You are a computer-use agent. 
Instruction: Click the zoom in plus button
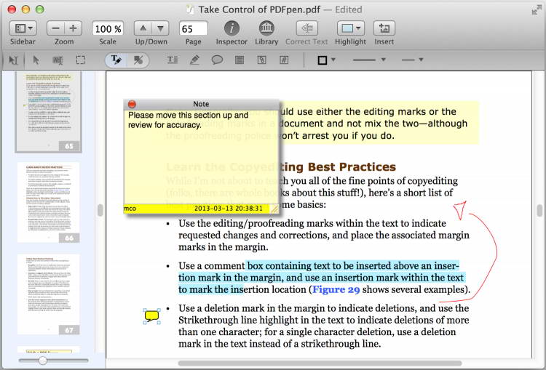(x=73, y=29)
